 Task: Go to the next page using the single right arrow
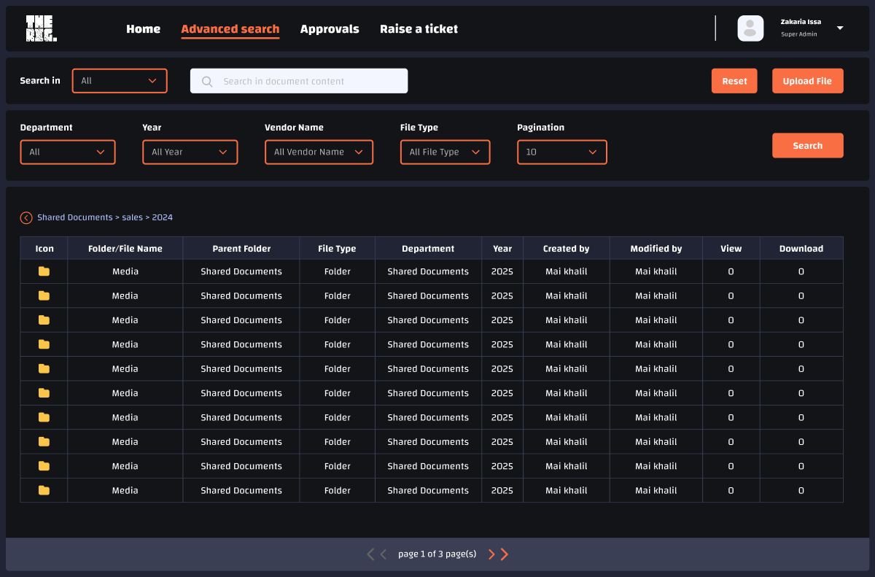[x=491, y=554]
